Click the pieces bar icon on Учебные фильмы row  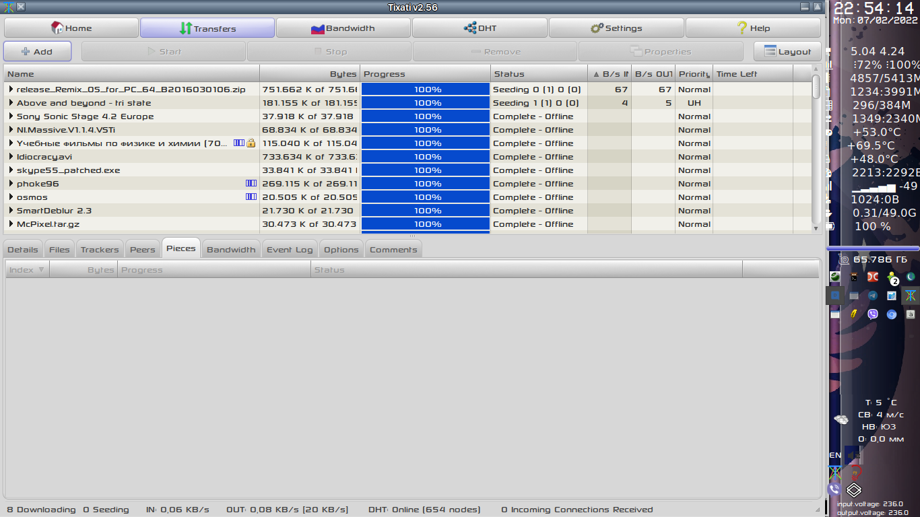tap(239, 143)
